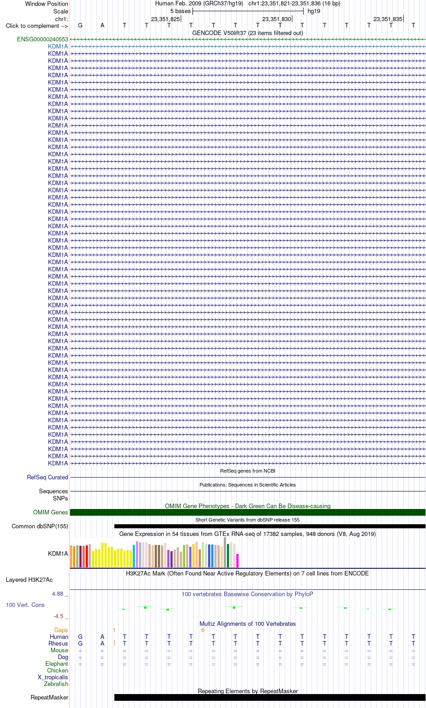Click the orange 'Gaps' label
426x708 pixels.
(61, 630)
